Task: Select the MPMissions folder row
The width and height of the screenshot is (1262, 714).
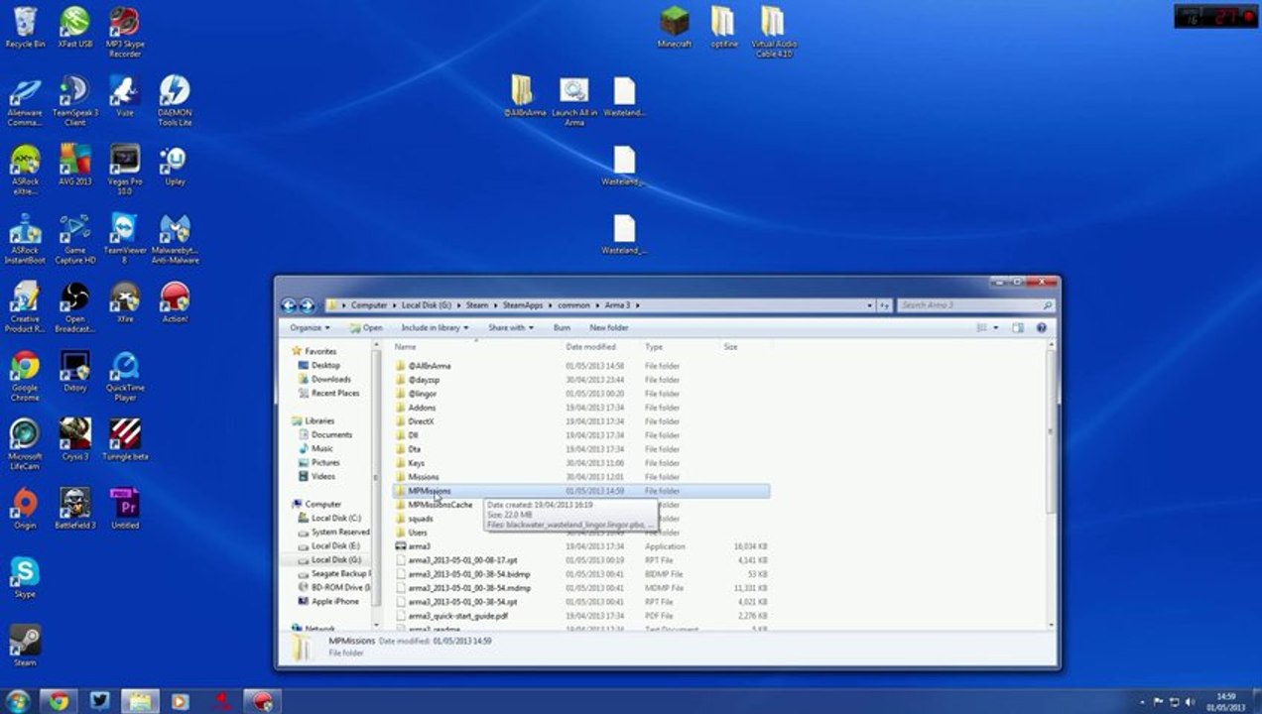Action: tap(581, 491)
